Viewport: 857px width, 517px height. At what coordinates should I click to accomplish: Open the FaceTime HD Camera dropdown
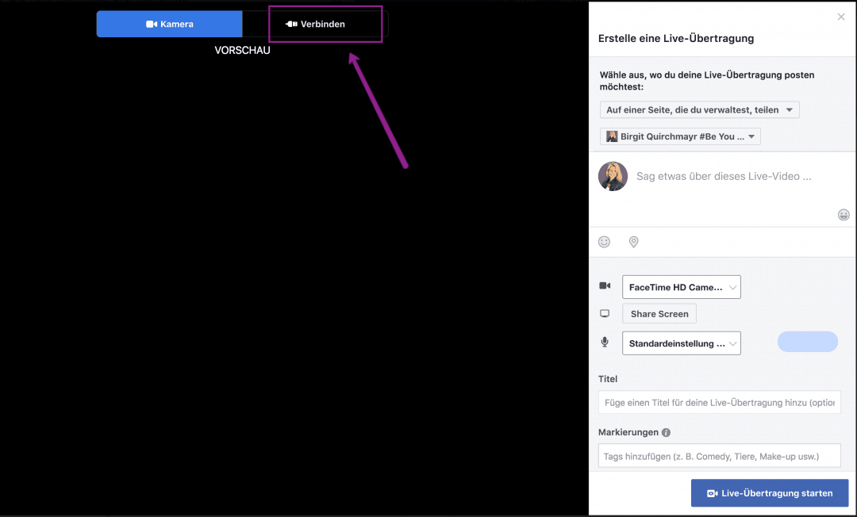pyautogui.click(x=681, y=286)
